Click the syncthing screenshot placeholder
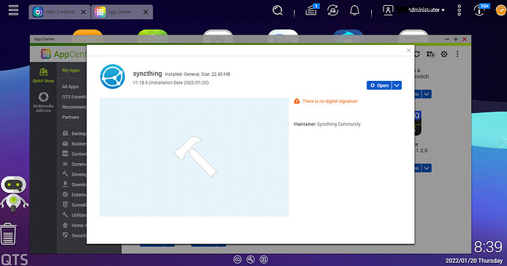 tap(194, 157)
